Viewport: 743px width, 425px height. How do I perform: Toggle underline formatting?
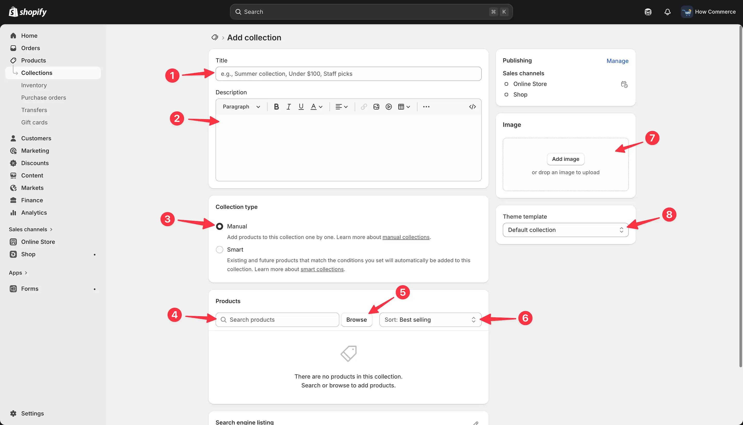(301, 107)
